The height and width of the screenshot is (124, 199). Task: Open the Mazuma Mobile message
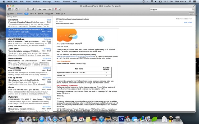click(x=29, y=61)
